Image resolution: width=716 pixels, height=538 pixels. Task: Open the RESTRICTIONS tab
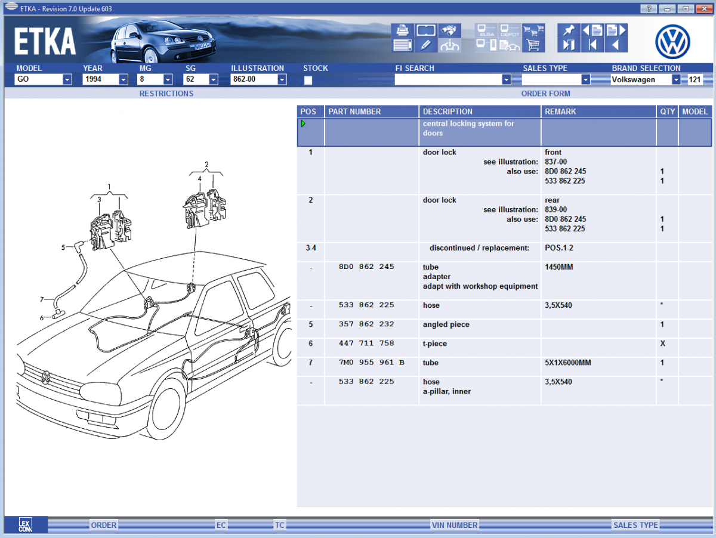point(166,94)
